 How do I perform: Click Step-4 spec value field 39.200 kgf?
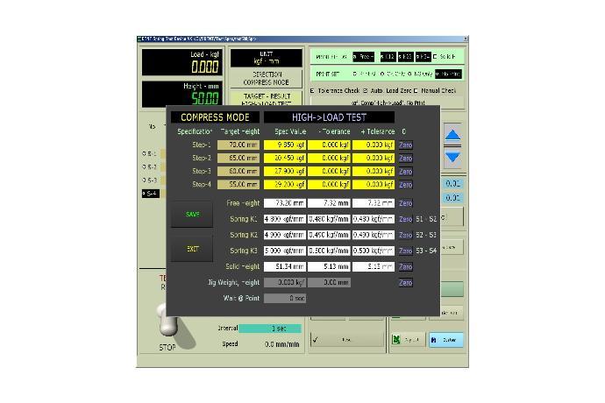pyautogui.click(x=285, y=185)
